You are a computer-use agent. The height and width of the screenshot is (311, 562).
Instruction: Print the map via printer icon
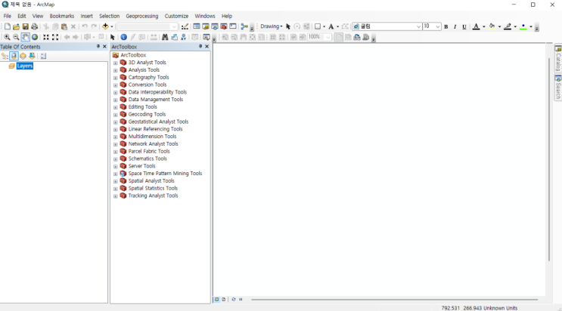(x=34, y=26)
